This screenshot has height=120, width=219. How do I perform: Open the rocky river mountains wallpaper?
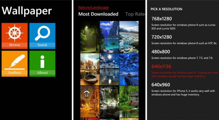click(x=129, y=37)
